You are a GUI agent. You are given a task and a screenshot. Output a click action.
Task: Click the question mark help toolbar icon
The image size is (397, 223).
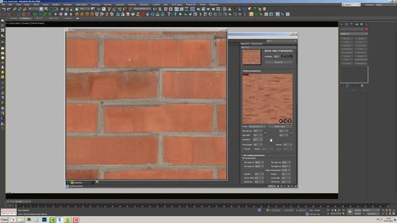coord(169,14)
